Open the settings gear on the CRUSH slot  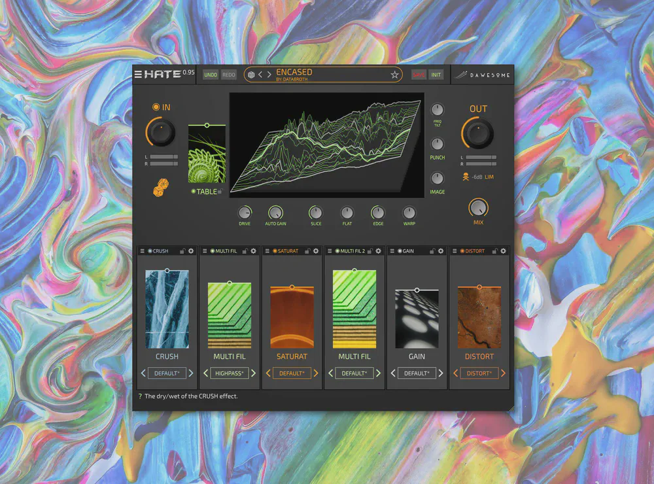click(x=190, y=251)
